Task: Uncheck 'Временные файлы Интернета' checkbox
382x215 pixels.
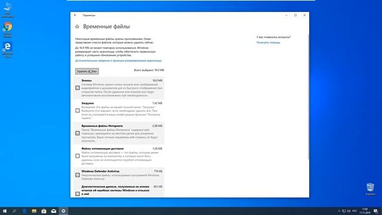Action: click(78, 133)
